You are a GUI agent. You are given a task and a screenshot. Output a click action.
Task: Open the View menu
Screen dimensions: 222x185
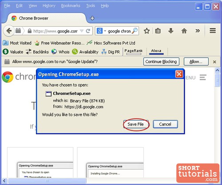tap(33, 6)
